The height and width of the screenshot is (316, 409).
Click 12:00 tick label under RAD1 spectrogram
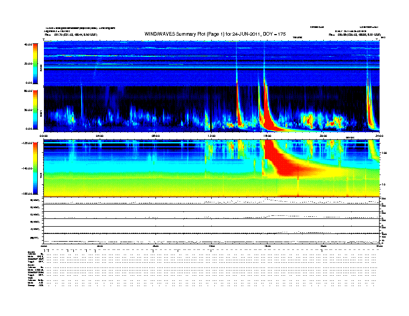(x=211, y=136)
